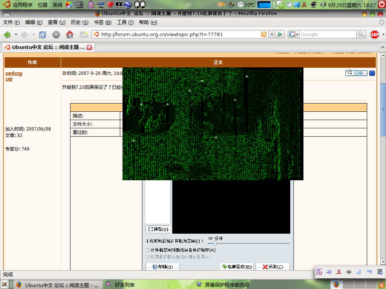Viewport: 386px width, 289px height.
Task: Click in the Google search box
Action: [x=328, y=34]
